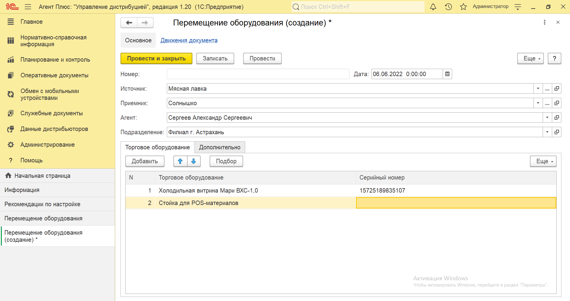The width and height of the screenshot is (570, 301).
Task: Open favorites star icon
Action: coord(463,7)
